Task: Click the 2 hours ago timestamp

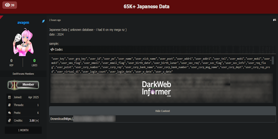Action: (55, 20)
